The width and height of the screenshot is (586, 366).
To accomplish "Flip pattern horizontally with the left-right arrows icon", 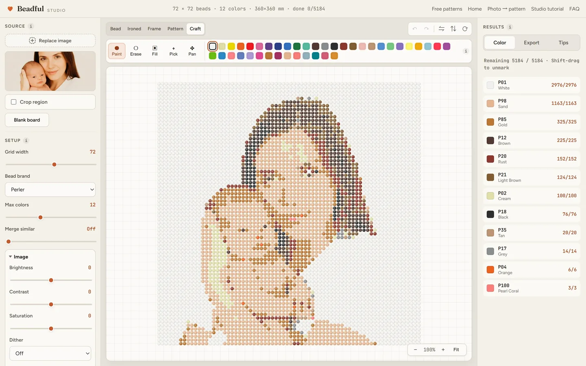I will [442, 29].
